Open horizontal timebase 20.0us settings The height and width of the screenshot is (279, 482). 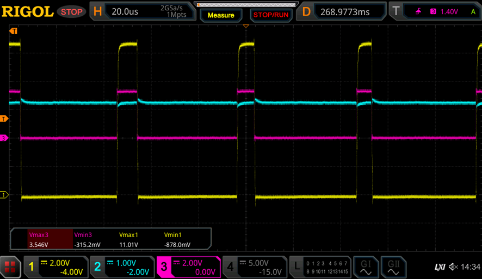pos(143,11)
